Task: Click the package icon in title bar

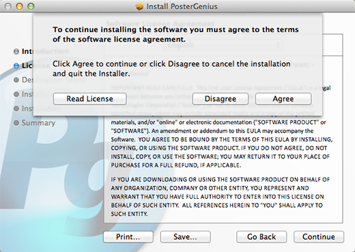Action: coord(139,6)
